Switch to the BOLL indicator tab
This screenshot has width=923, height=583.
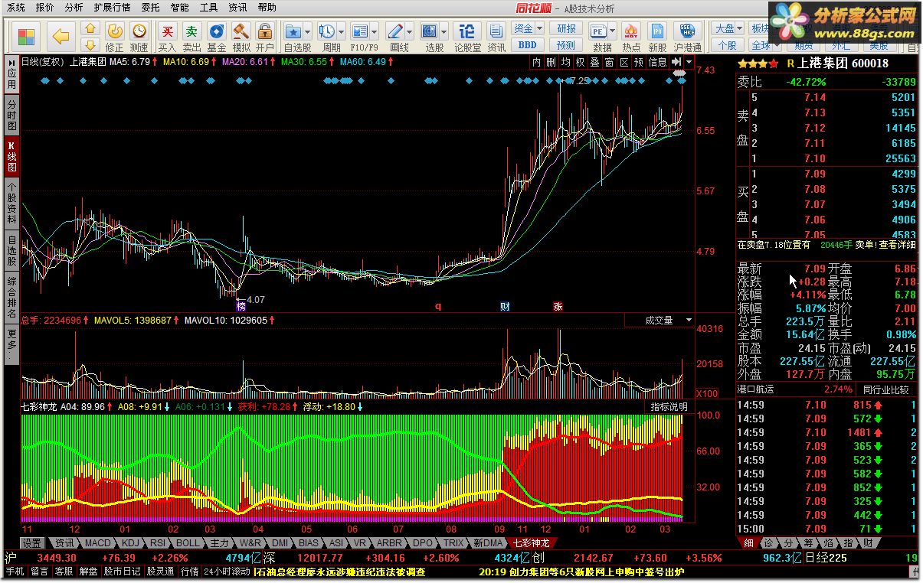(188, 542)
